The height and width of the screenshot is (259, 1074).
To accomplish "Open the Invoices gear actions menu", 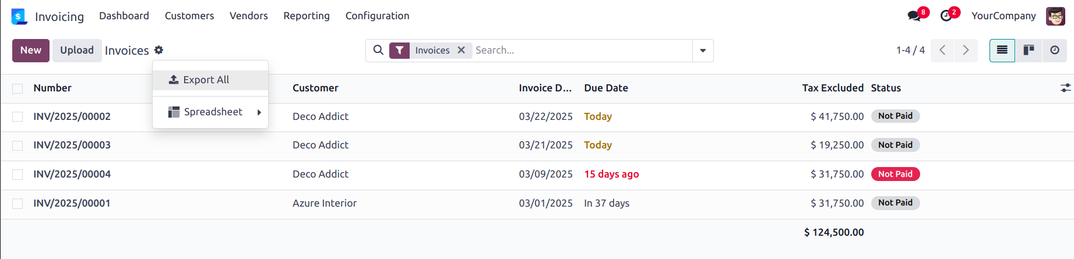I will pos(159,50).
